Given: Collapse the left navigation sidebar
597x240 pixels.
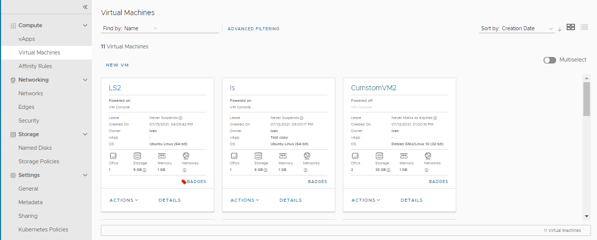Looking at the screenshot, I should point(85,7).
